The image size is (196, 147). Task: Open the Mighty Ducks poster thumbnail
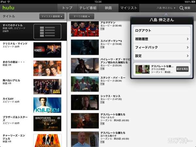(x=47, y=87)
